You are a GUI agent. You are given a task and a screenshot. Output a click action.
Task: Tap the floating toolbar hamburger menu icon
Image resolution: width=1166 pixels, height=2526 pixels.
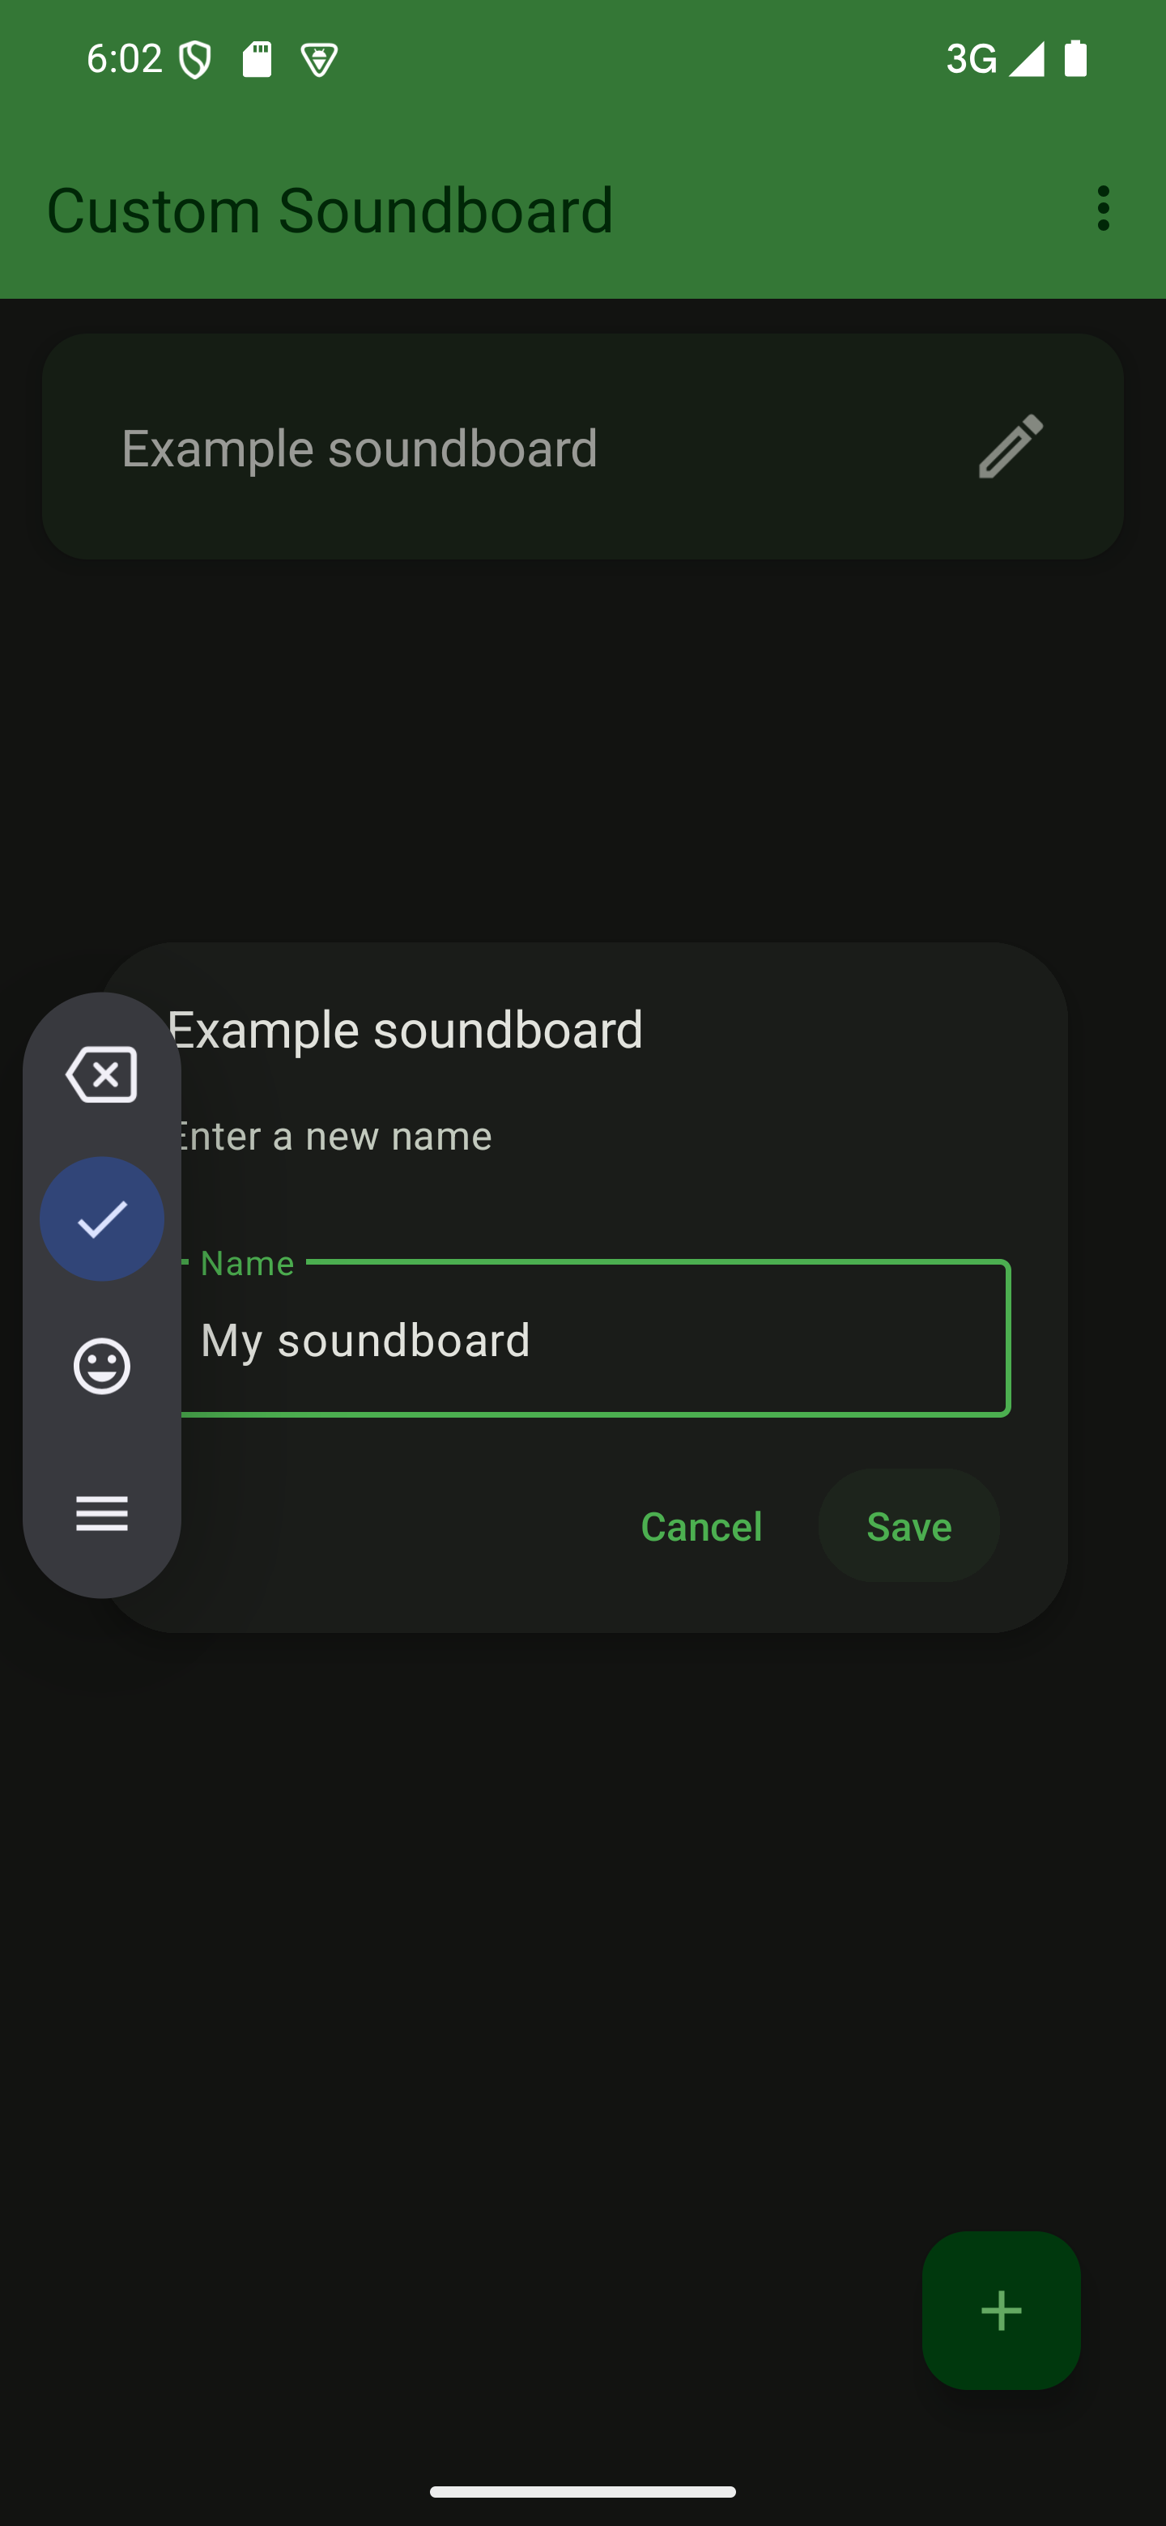[x=102, y=1513]
